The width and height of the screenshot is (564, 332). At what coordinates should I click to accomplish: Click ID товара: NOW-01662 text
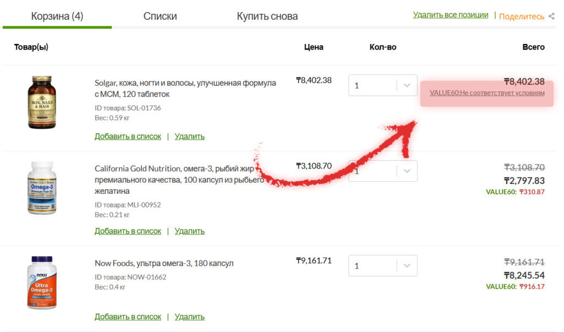pos(131,277)
